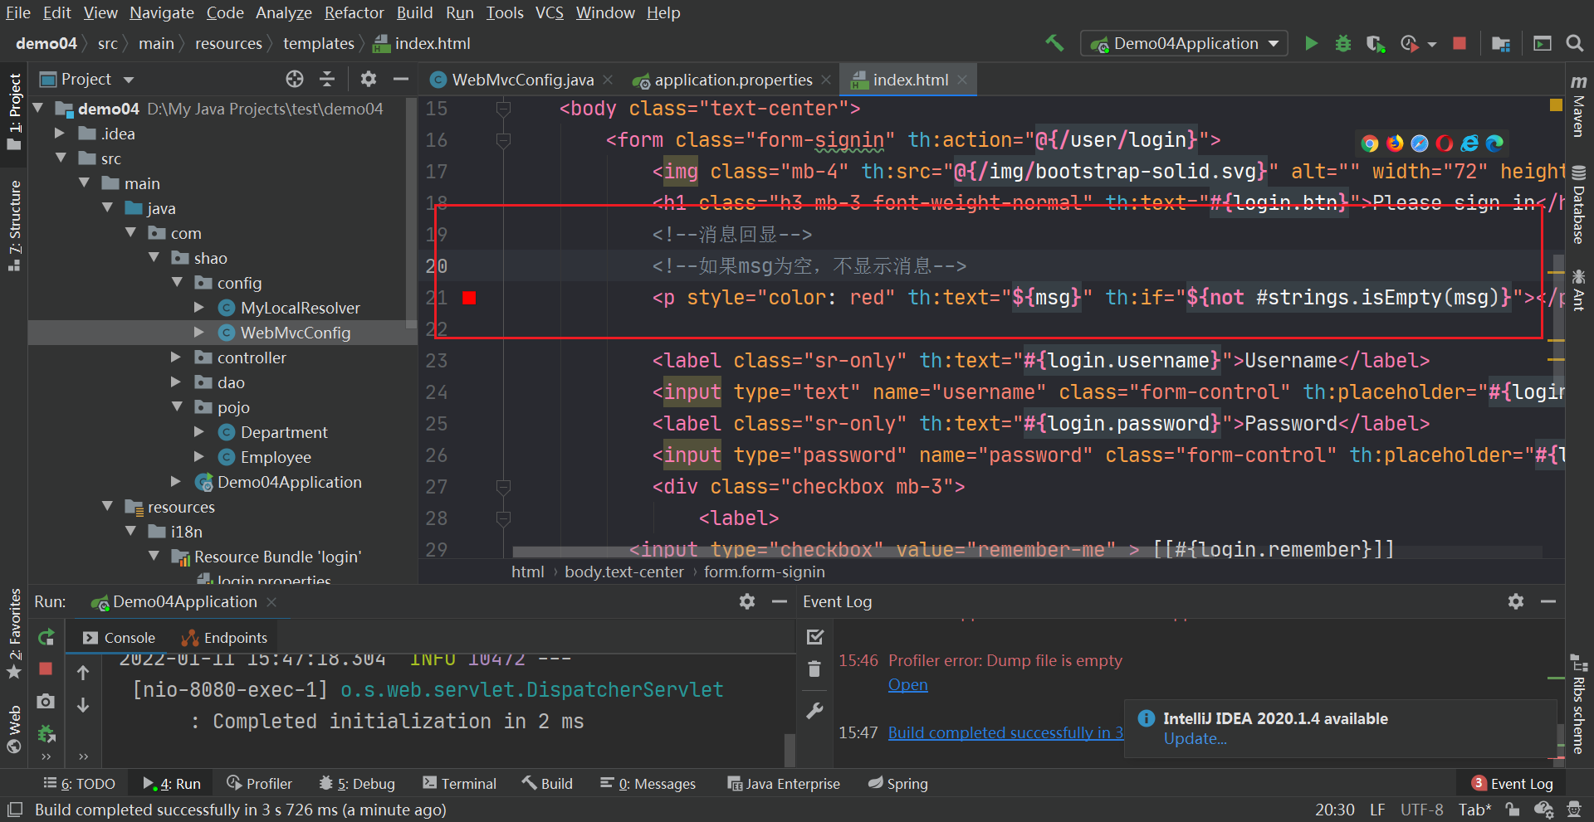Click Update... in the IDEA notification
The image size is (1594, 822).
pos(1195,739)
